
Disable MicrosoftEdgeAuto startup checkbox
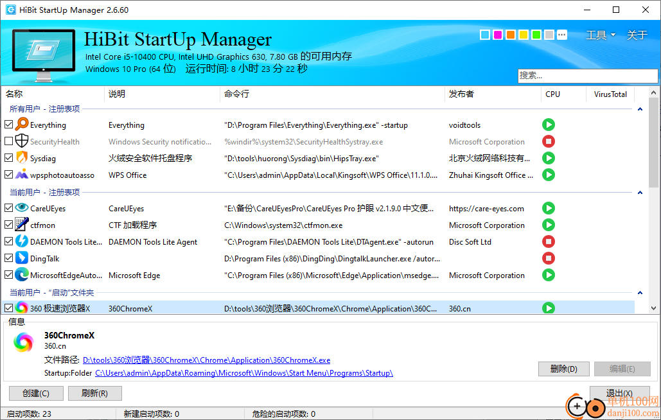point(8,275)
